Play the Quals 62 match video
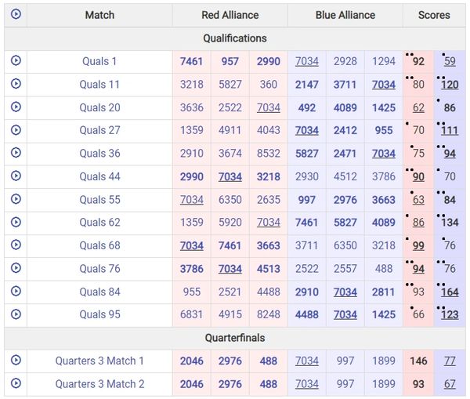The width and height of the screenshot is (470, 399). [x=16, y=223]
